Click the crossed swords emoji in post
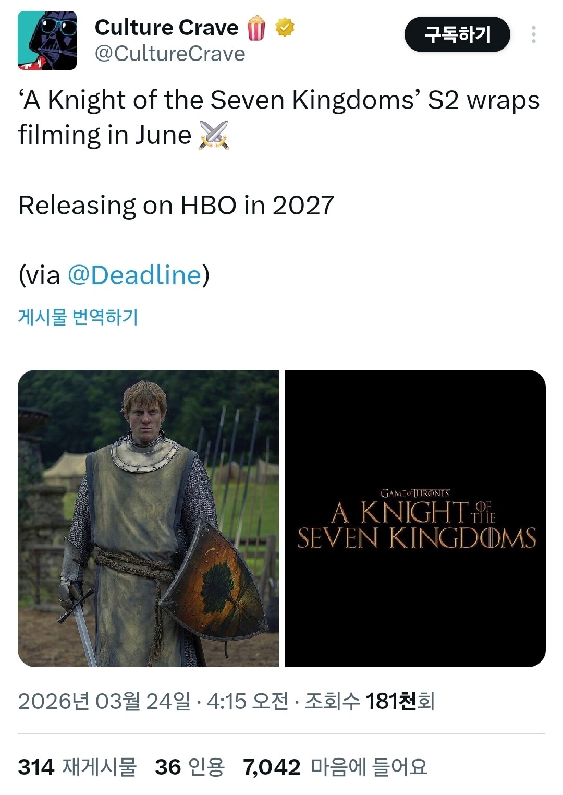Viewport: 563px width, 795px height. (x=214, y=135)
